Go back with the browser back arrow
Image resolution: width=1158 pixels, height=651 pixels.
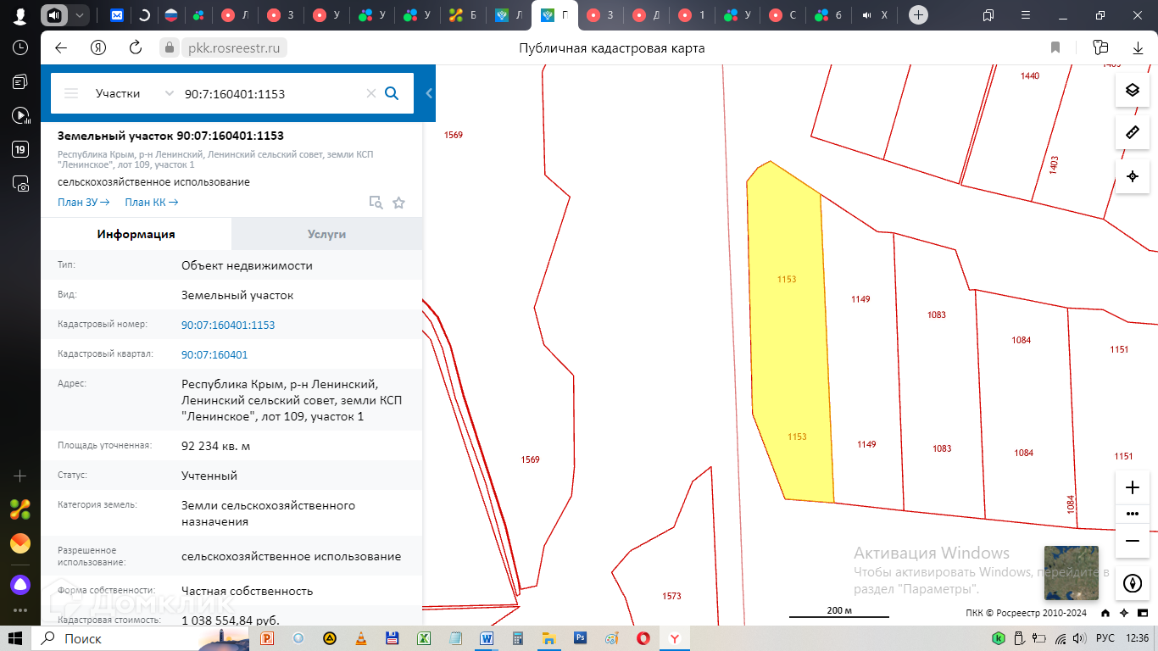click(60, 47)
